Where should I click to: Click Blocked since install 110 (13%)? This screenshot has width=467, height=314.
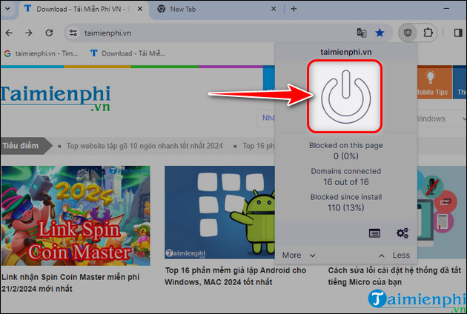coord(345,202)
